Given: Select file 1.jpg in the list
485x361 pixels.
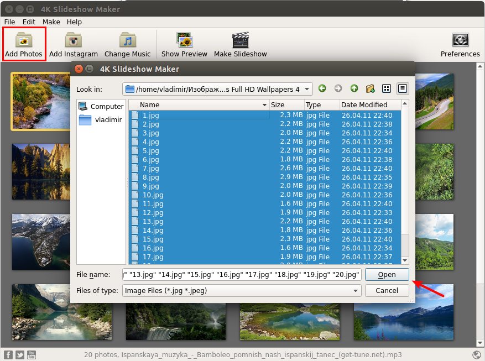Looking at the screenshot, I should [265, 116].
